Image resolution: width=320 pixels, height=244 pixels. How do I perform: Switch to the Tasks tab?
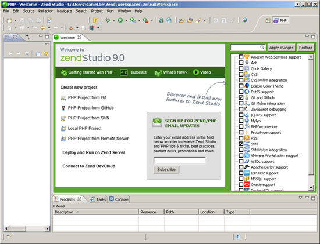coord(98,199)
